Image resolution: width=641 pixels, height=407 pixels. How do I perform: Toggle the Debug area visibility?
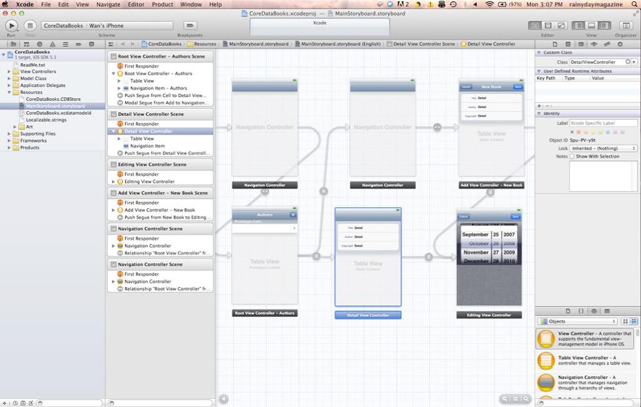point(591,26)
